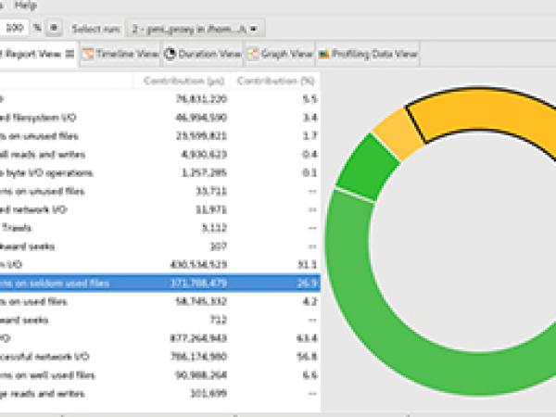Click the Duration View clock icon
The height and width of the screenshot is (417, 556).
171,54
